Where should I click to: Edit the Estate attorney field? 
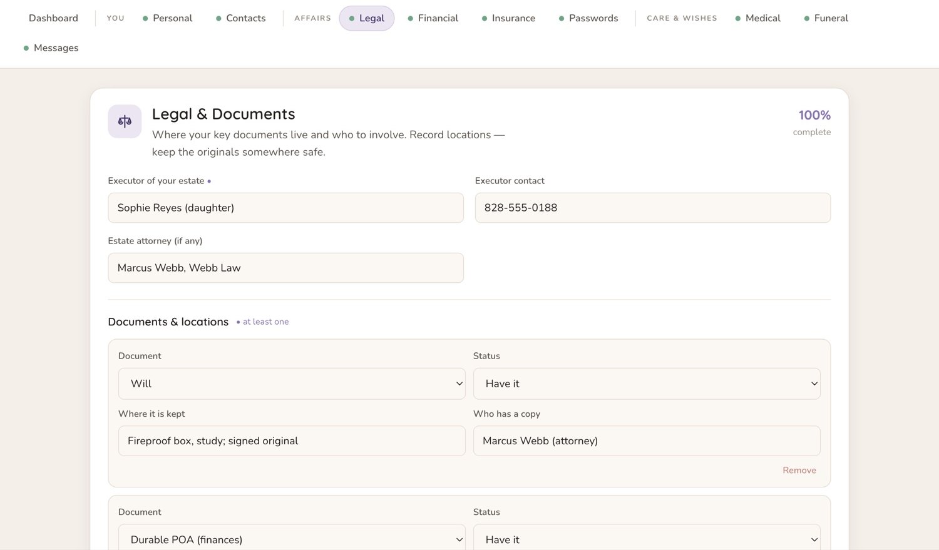tap(285, 268)
